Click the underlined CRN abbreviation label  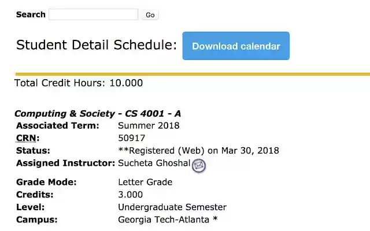coord(27,138)
